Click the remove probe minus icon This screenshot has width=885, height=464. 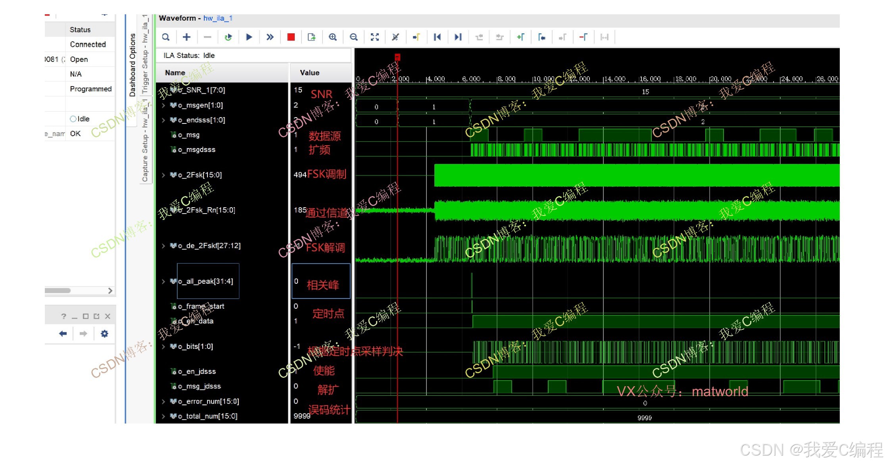coord(207,37)
